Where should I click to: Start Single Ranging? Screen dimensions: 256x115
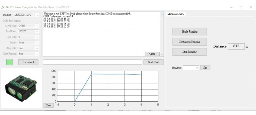(x=189, y=32)
